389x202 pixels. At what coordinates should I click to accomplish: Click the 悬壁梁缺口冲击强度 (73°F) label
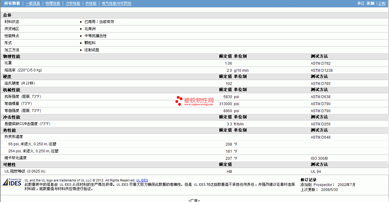pos(27,124)
